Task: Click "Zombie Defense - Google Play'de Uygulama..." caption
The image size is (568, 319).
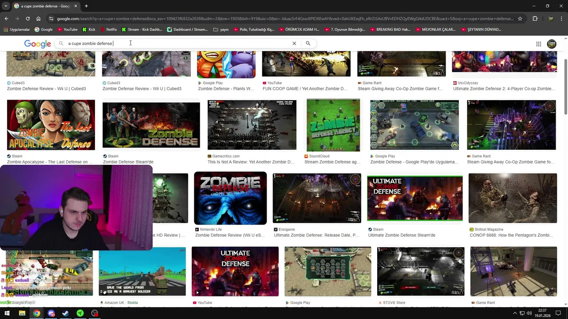Action: click(414, 162)
